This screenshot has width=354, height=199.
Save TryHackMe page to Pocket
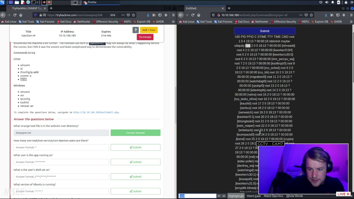pyautogui.click(x=128, y=15)
